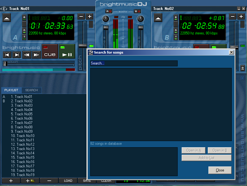The height and width of the screenshot is (186, 247).
Task: Click the search results list area
Action: [161, 104]
